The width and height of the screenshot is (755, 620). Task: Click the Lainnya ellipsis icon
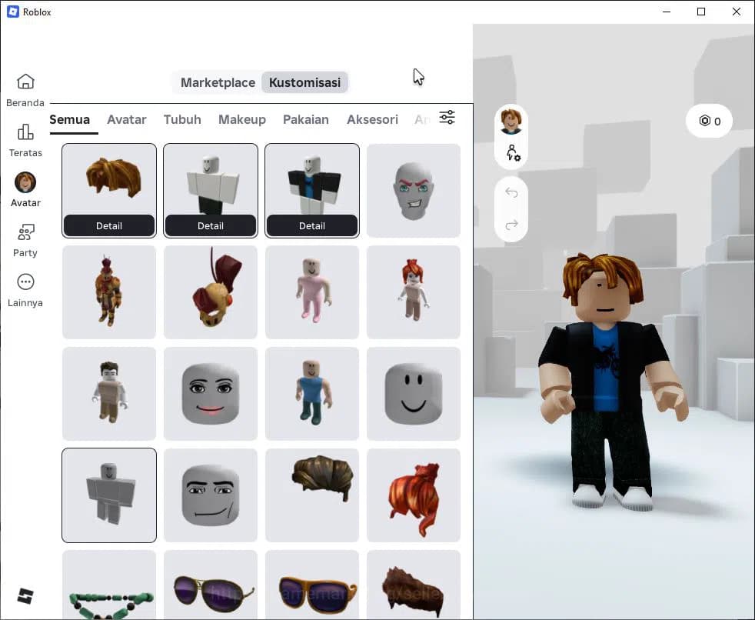point(25,283)
